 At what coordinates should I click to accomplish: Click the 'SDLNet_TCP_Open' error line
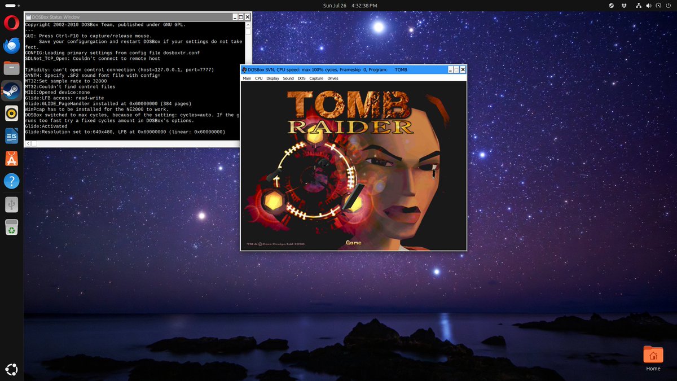point(93,59)
